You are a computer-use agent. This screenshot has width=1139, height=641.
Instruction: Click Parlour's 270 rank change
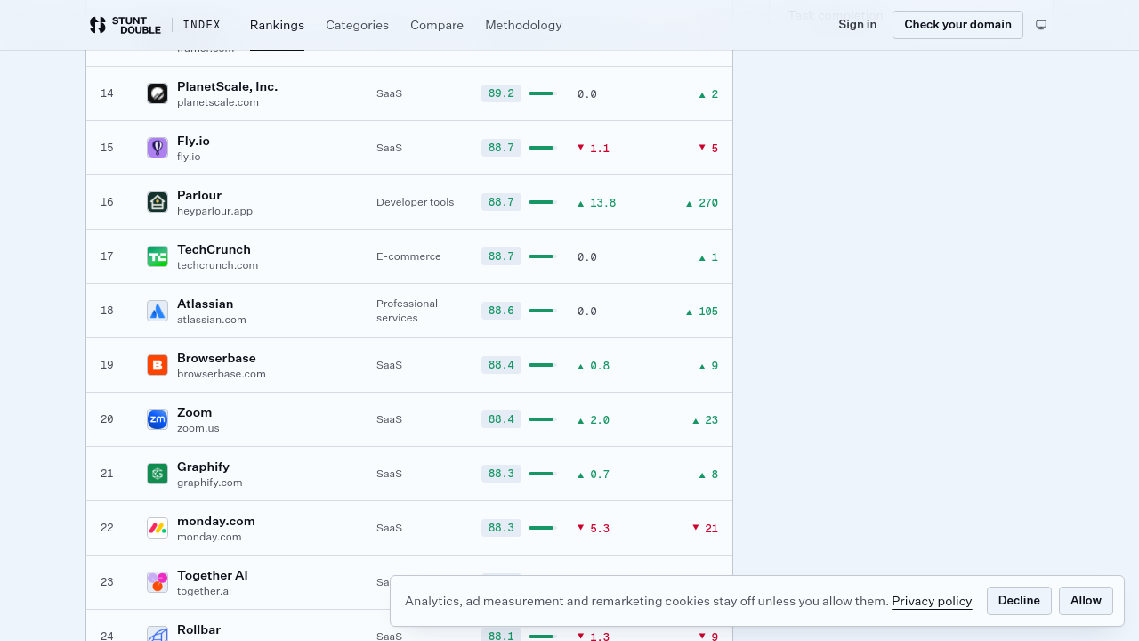point(701,203)
